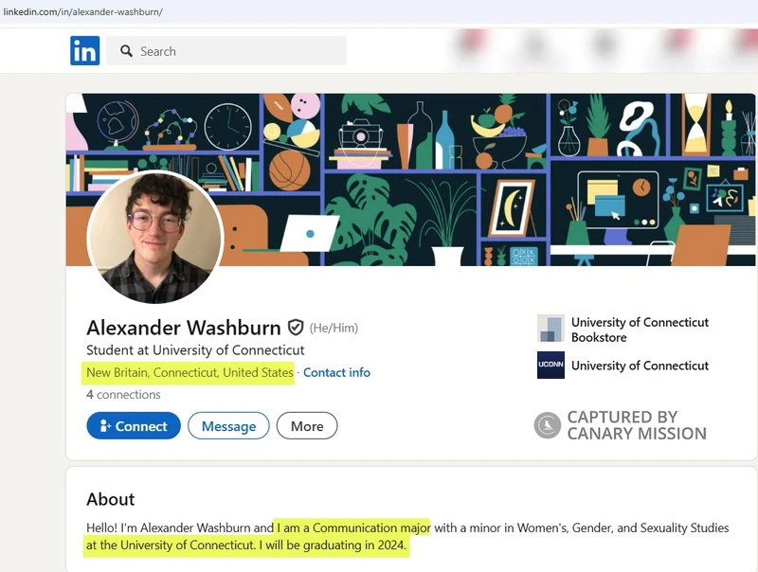Click 'Student at University of Connecticut' headline
758x572 pixels.
195,349
